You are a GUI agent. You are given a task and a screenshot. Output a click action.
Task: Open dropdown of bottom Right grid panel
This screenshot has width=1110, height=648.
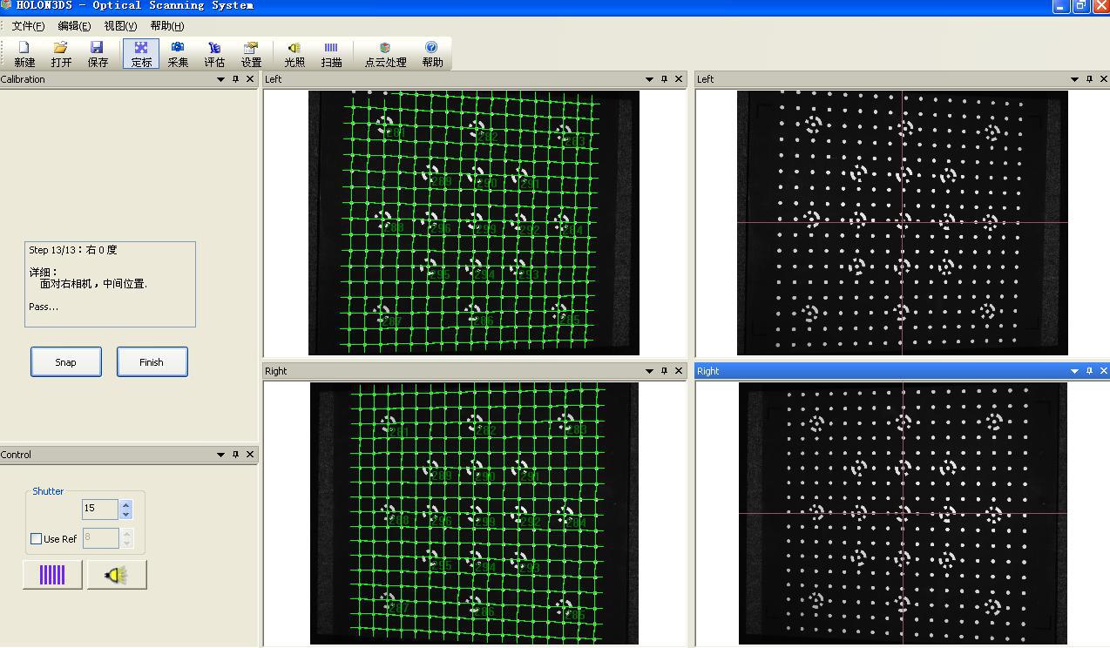(x=649, y=371)
